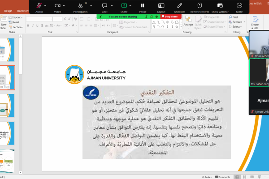Click into the font name box
This screenshot has width=269, height=179.
39,19
